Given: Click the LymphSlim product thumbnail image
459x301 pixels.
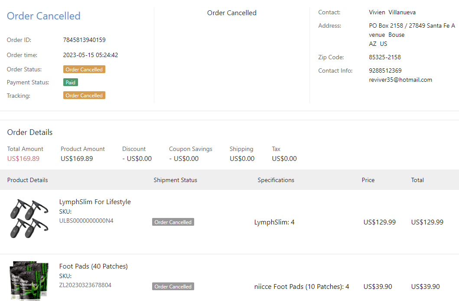Looking at the screenshot, I should [28, 218].
